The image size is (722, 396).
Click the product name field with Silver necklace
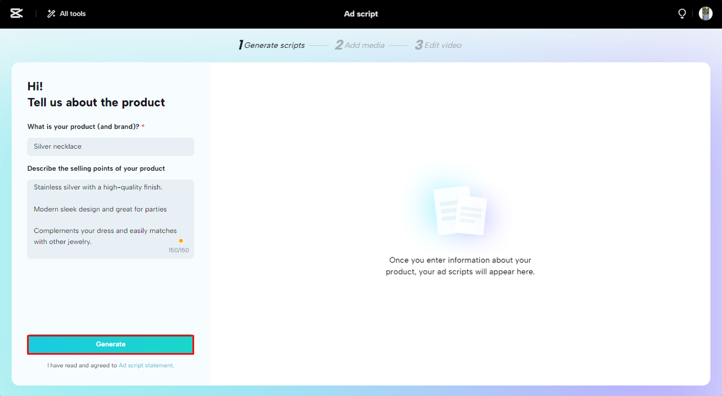[x=111, y=146]
